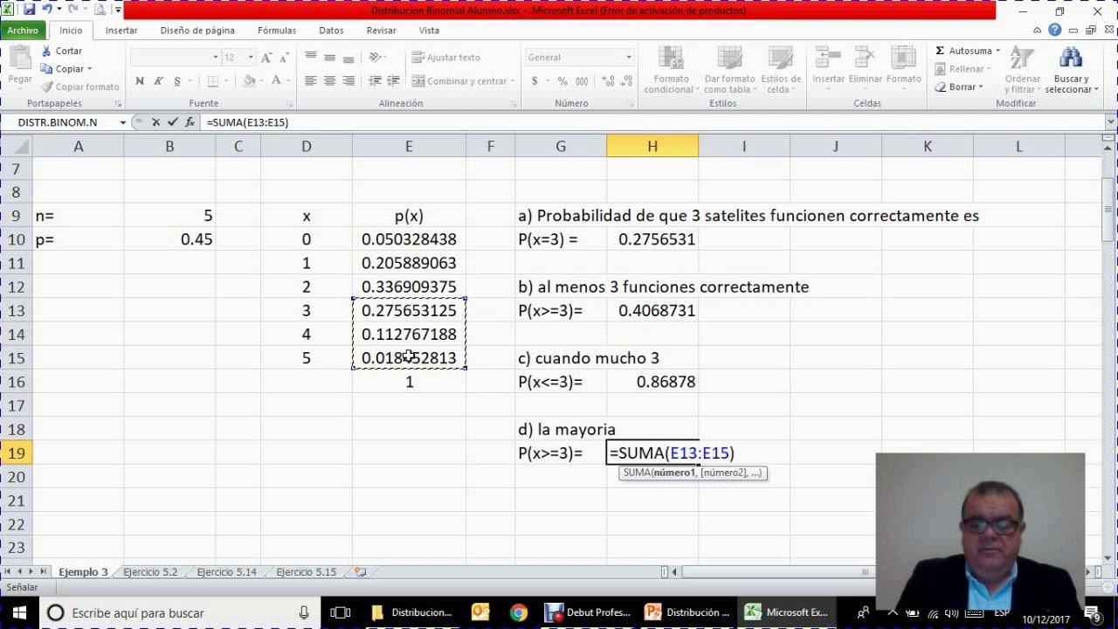
Task: Open Buscar y seleccionar menu
Action: click(1070, 70)
